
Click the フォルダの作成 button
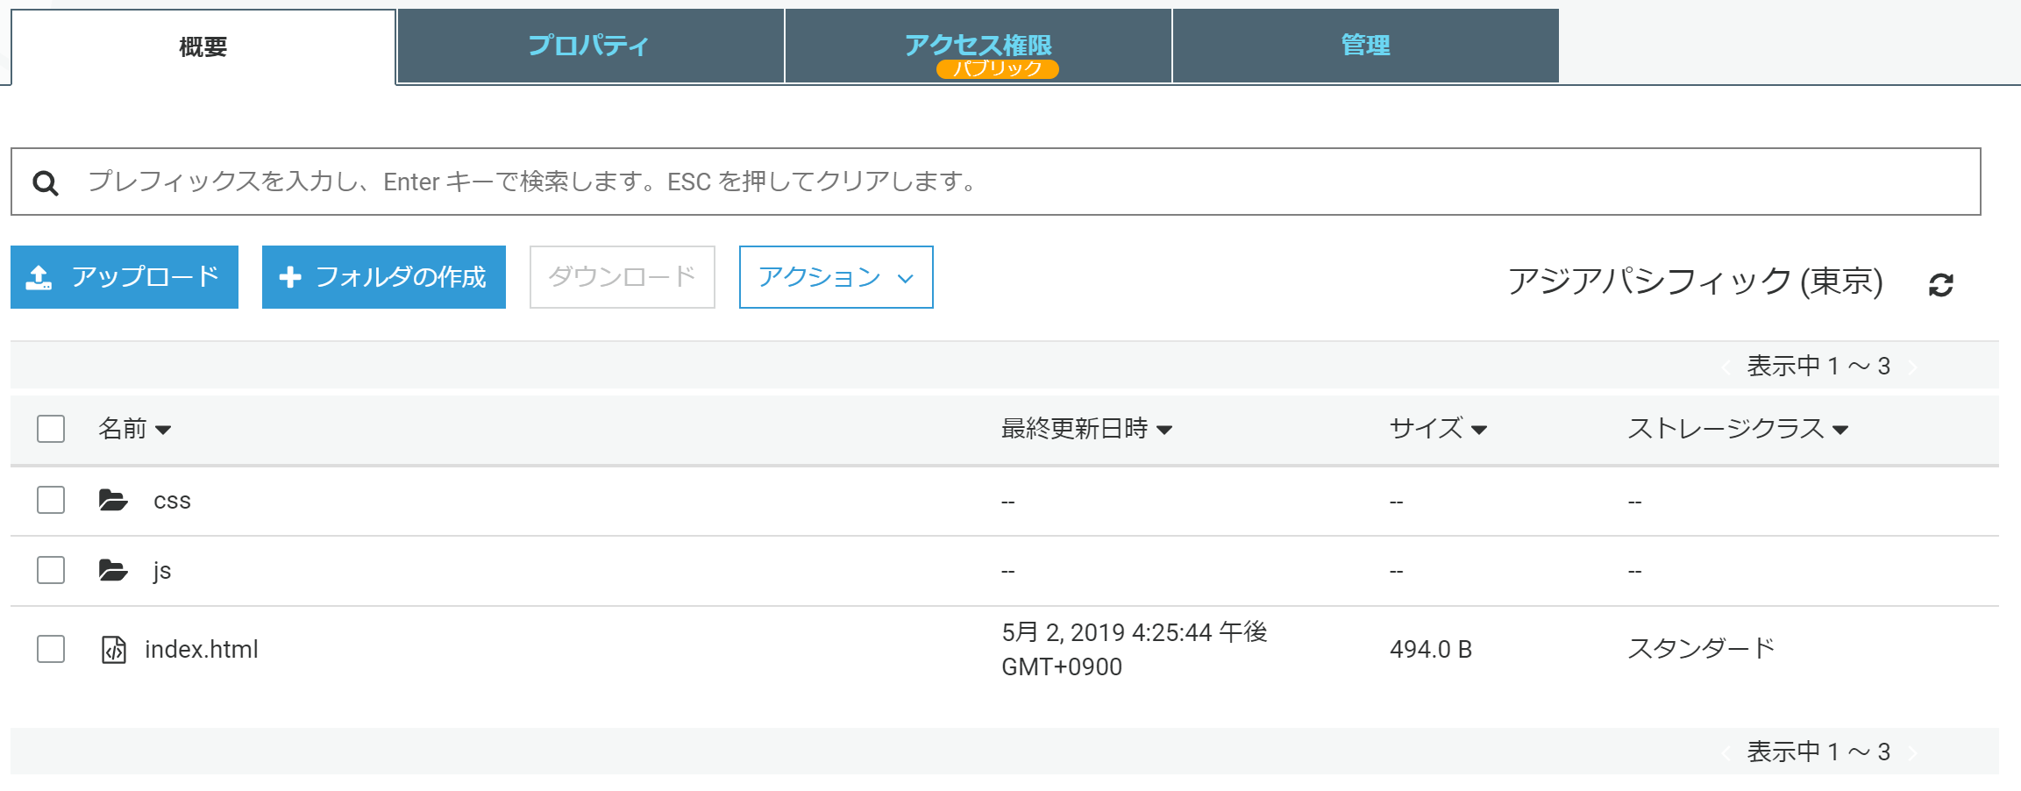coord(384,277)
